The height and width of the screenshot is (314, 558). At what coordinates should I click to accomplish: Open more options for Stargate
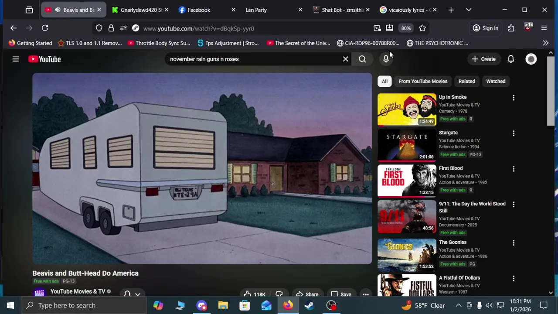514,133
